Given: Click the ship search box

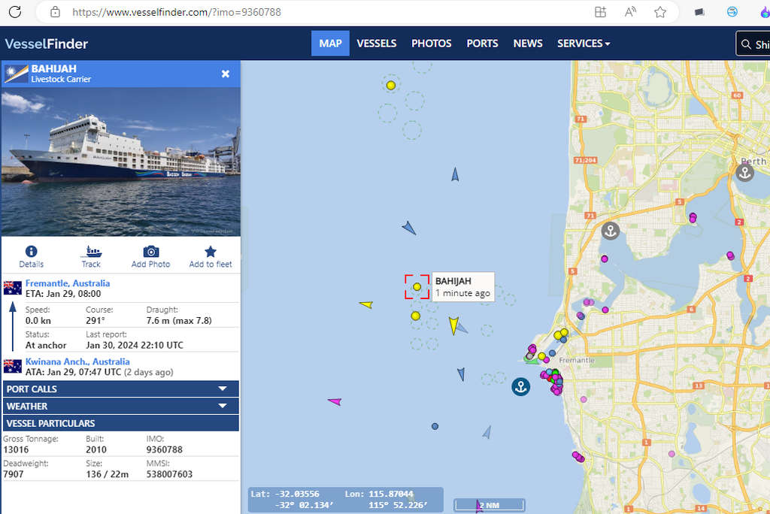Looking at the screenshot, I should point(753,44).
